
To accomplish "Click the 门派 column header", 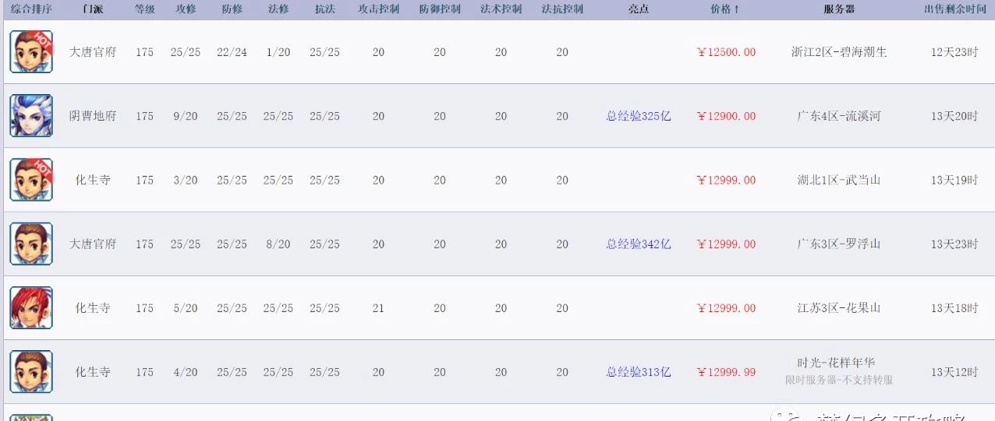I will click(x=93, y=9).
